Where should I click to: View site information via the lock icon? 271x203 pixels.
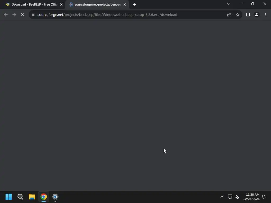tap(33, 15)
